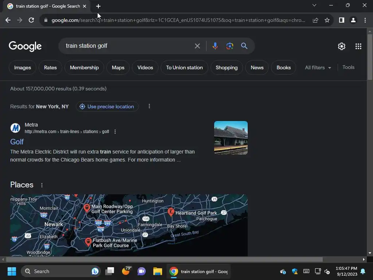This screenshot has height=280, width=373.
Task: Switch to News results
Action: point(257,67)
